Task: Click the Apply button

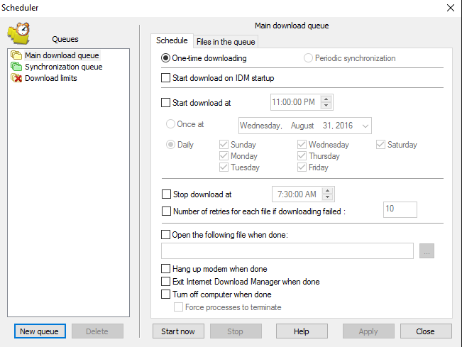Action: click(368, 331)
